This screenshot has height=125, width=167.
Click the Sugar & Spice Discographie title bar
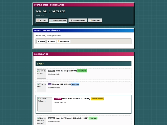point(83,5)
